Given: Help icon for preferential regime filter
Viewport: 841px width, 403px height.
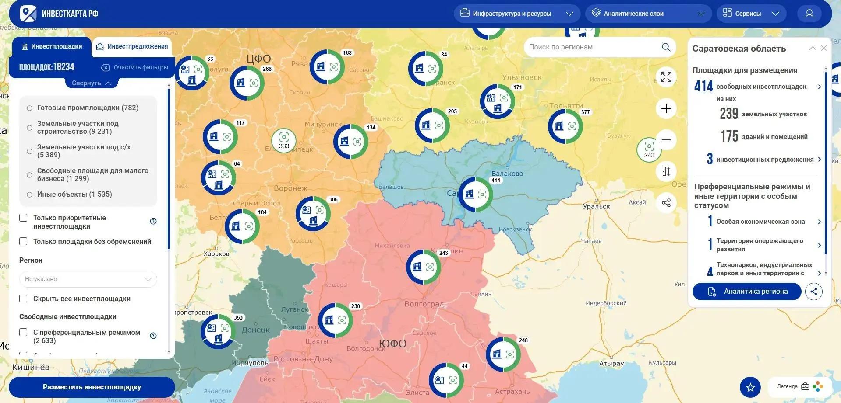Looking at the screenshot, I should [153, 336].
